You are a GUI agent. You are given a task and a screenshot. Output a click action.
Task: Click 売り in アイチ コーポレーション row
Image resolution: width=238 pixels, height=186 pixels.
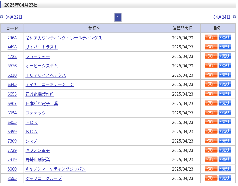[225, 84]
